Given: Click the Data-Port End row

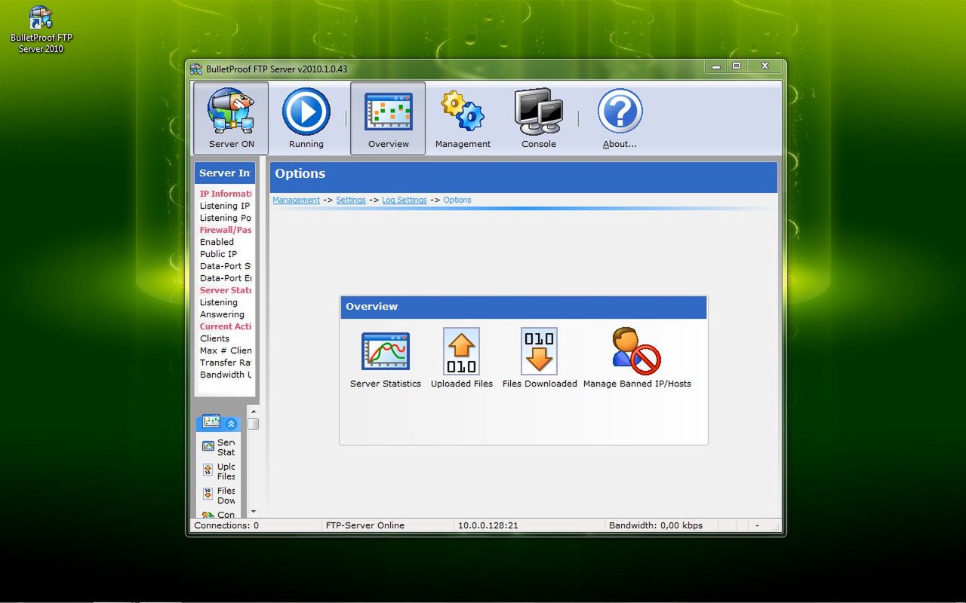Looking at the screenshot, I should pyautogui.click(x=226, y=278).
